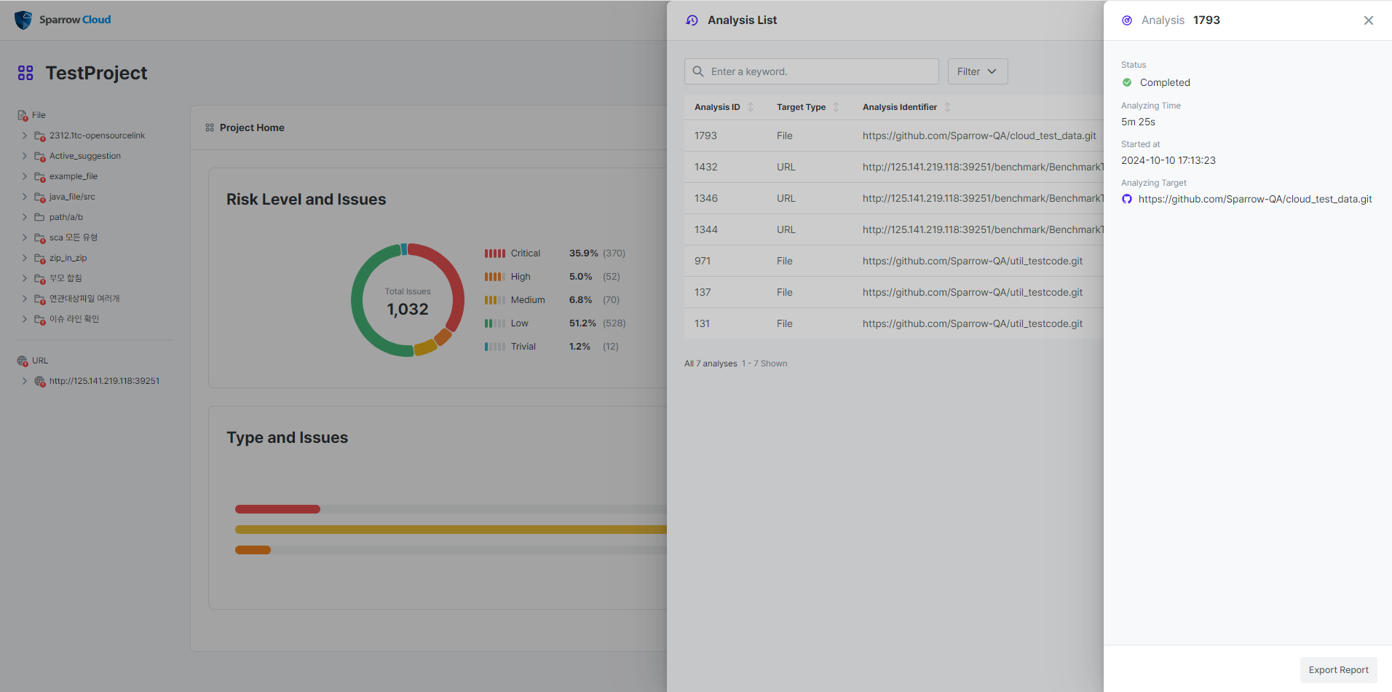The width and height of the screenshot is (1392, 692).
Task: Click folder icon of 2312.1tc-opensourcelink
Action: (40, 135)
